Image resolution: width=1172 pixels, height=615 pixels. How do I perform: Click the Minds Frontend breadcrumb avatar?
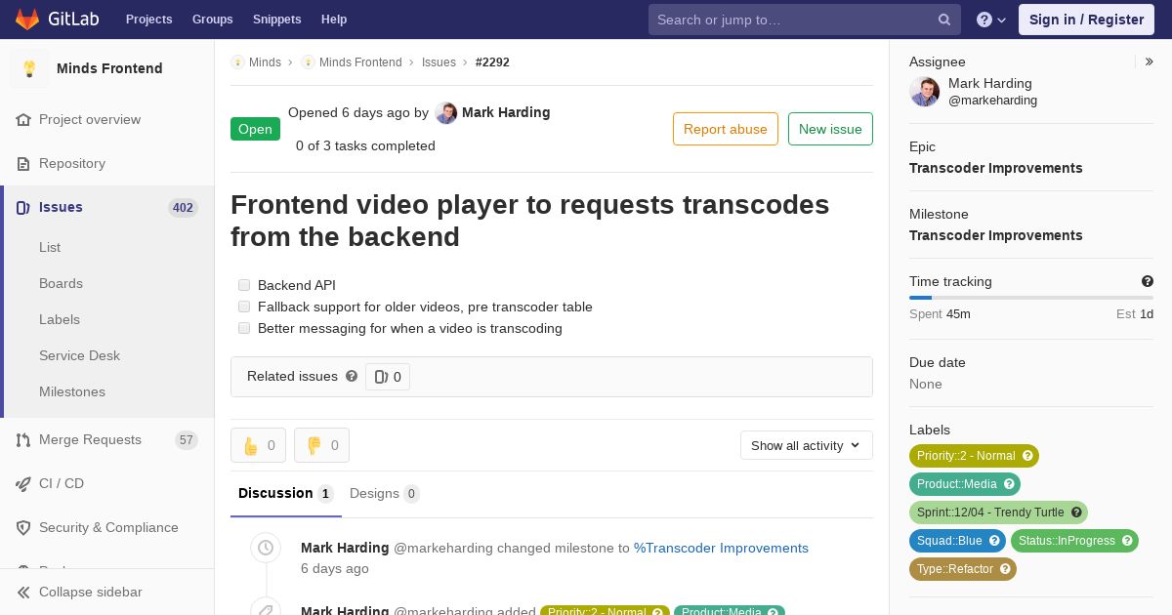click(x=308, y=62)
